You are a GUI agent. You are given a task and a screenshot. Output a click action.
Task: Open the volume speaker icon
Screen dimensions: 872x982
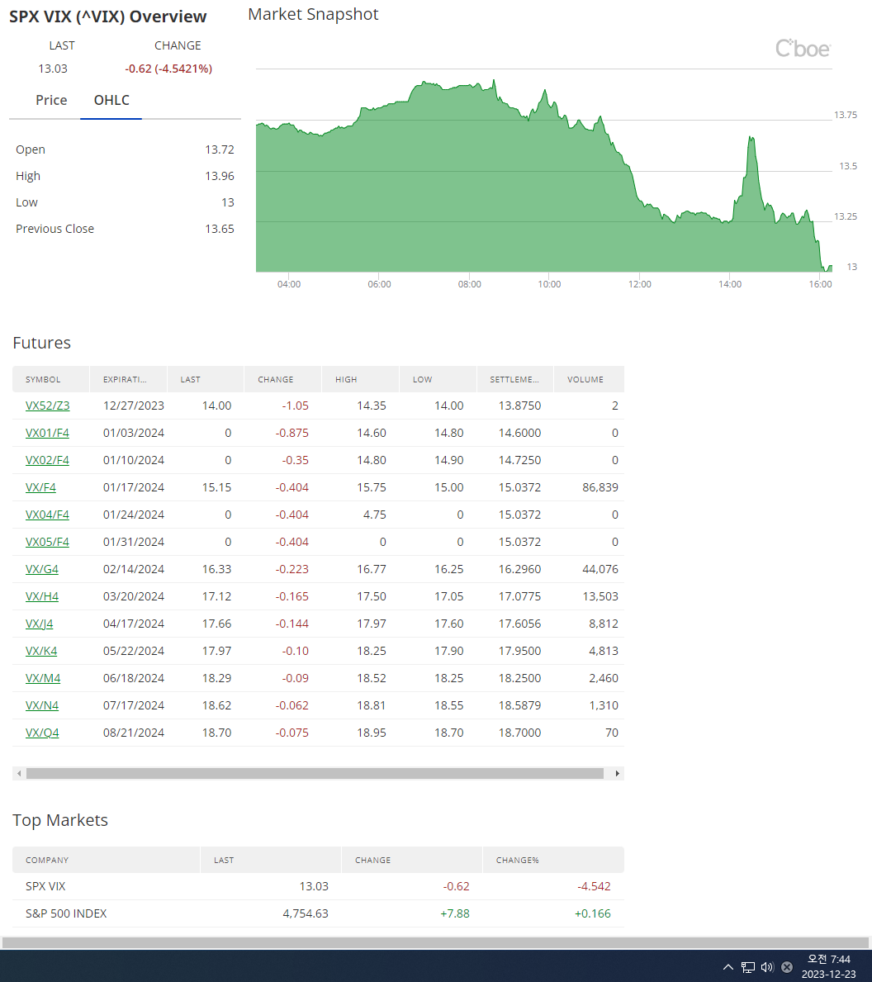(x=767, y=967)
